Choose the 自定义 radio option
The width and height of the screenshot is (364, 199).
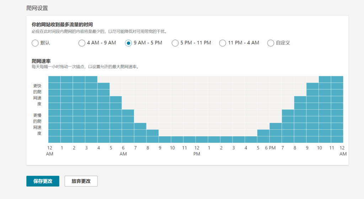271,43
